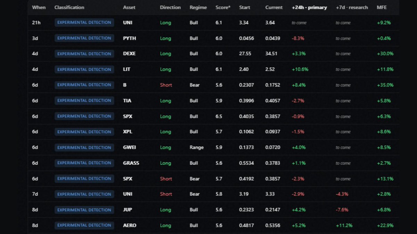This screenshot has width=417, height=234.
Task: Select the JUP asset name
Action: [x=128, y=210]
